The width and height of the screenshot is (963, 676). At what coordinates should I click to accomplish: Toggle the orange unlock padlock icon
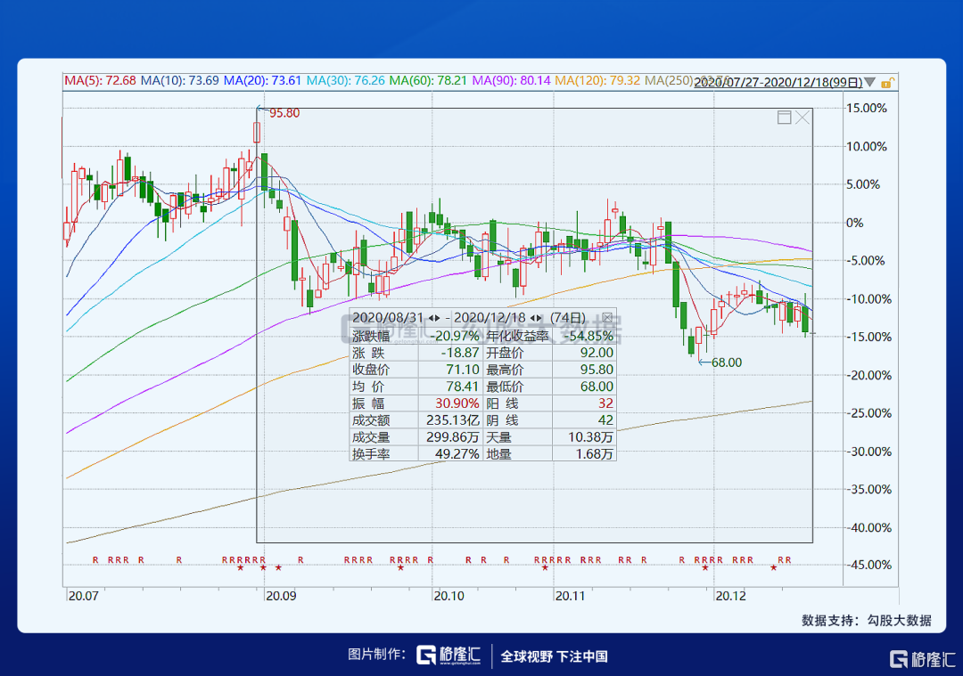click(887, 82)
